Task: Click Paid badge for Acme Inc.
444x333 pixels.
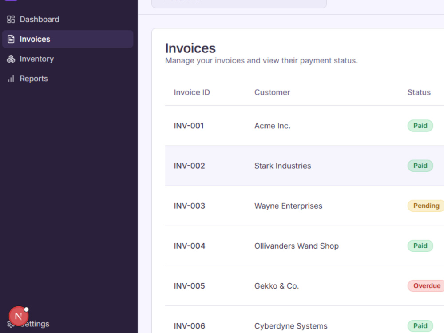Action: click(x=420, y=126)
